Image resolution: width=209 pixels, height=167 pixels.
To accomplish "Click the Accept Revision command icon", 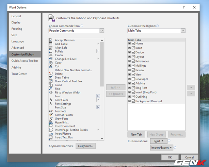I will [x=51, y=40].
